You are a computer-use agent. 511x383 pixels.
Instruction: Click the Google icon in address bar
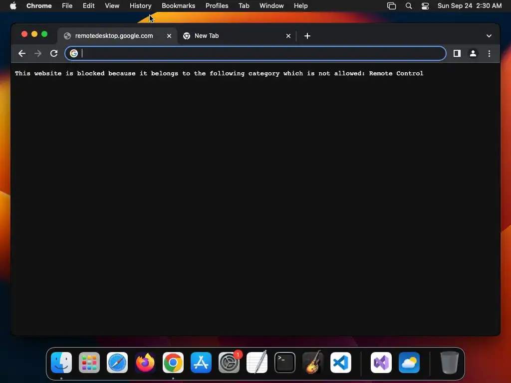coord(74,53)
